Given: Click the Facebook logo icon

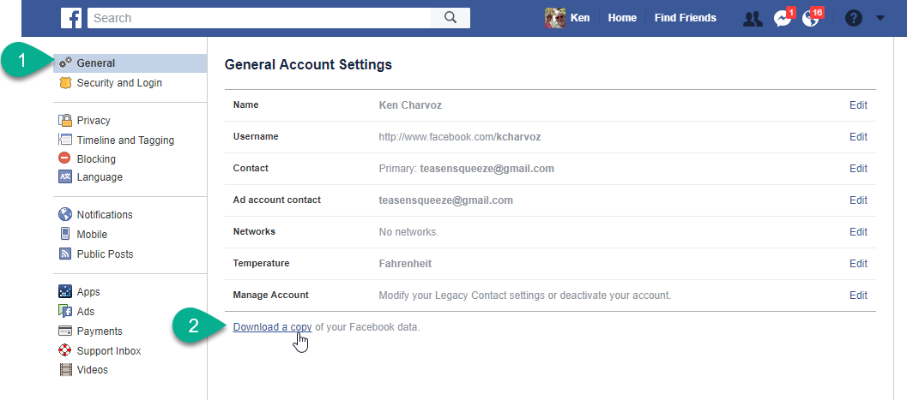Looking at the screenshot, I should point(71,18).
